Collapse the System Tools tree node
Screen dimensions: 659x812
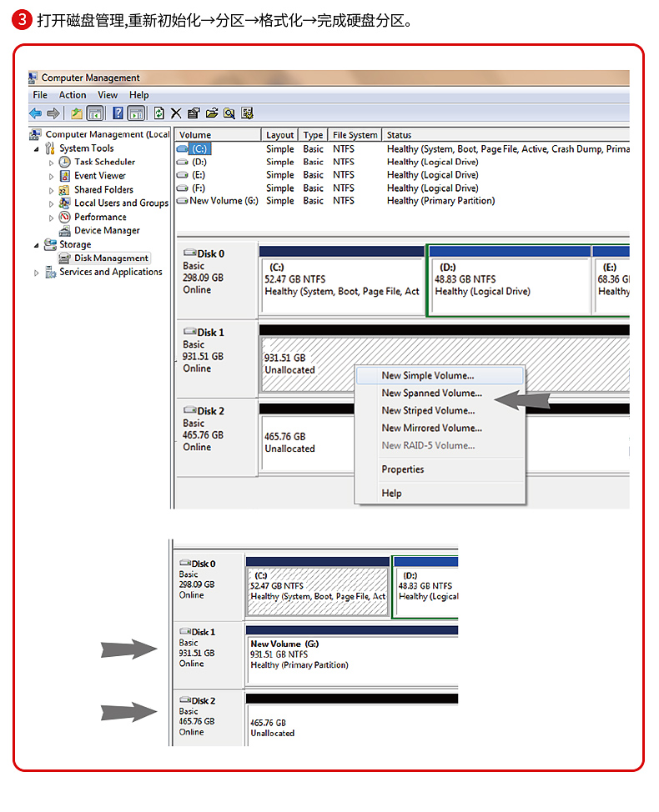[x=36, y=149]
